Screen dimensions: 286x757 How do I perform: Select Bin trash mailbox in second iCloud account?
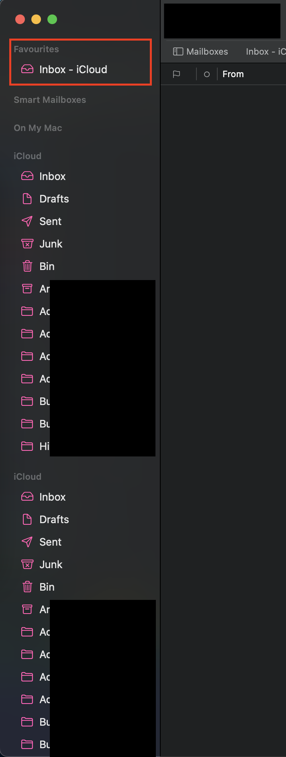click(47, 587)
